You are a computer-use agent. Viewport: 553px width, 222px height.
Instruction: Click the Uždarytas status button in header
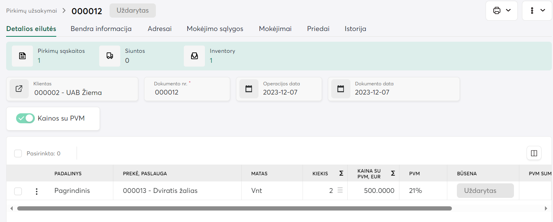[x=133, y=11]
